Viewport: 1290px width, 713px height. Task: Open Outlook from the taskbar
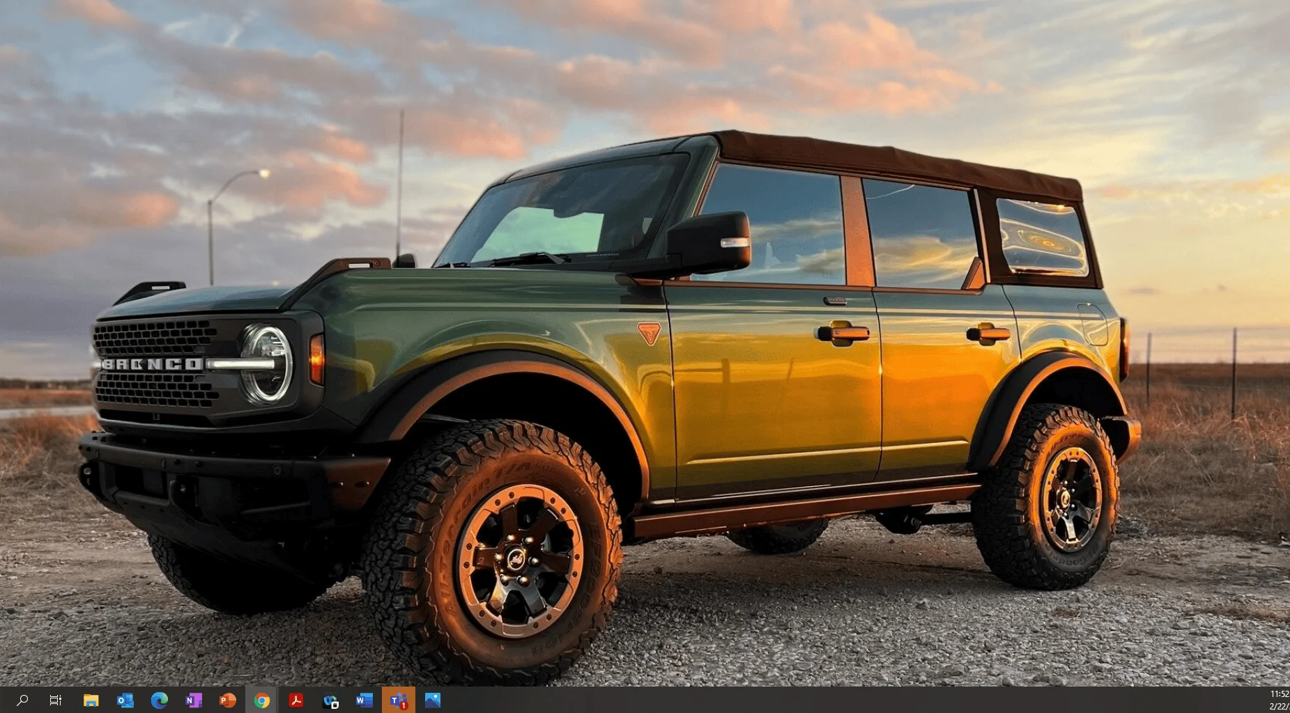[x=125, y=700]
